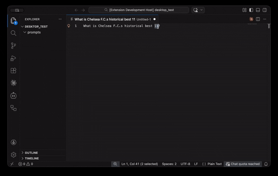Open Explorer Views and More Actions ellipsis
The height and width of the screenshot is (176, 278).
point(60,19)
